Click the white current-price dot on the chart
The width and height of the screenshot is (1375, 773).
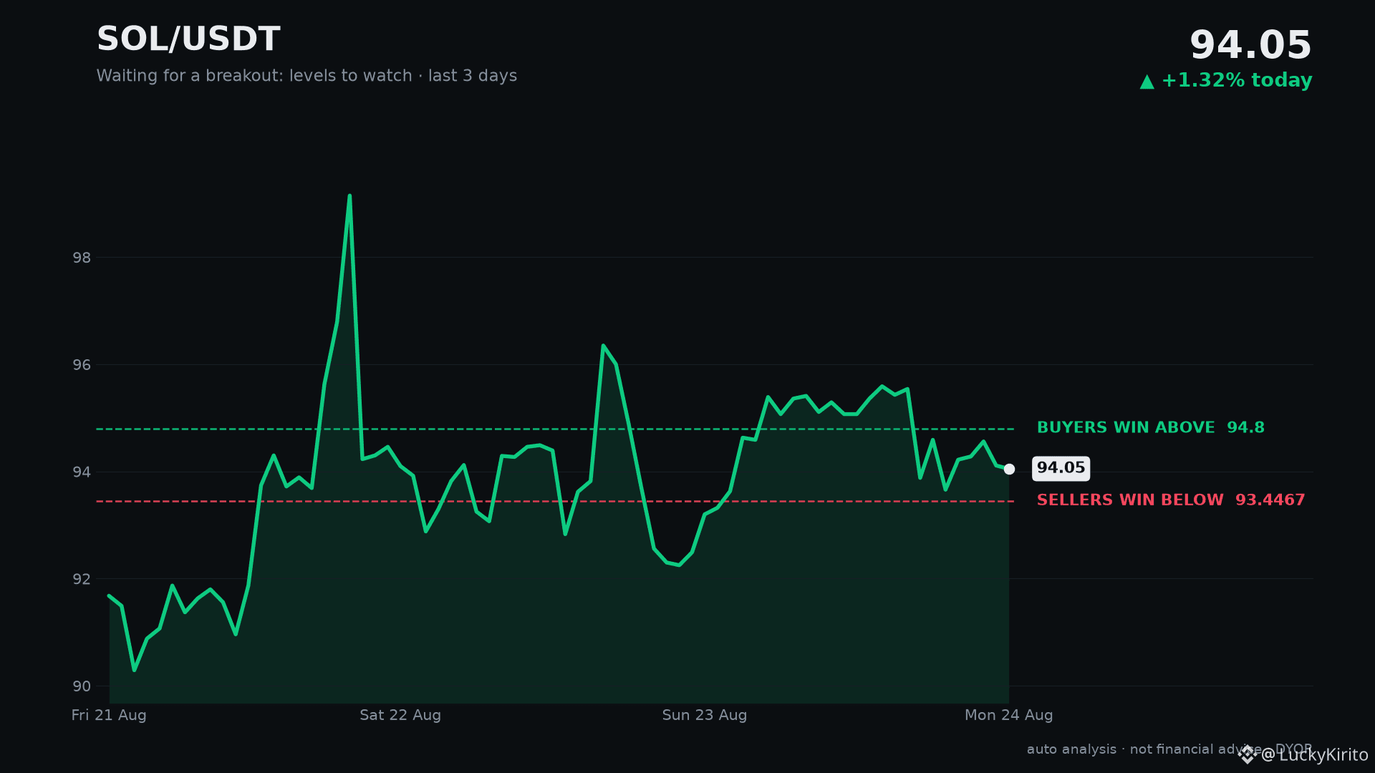point(1009,469)
